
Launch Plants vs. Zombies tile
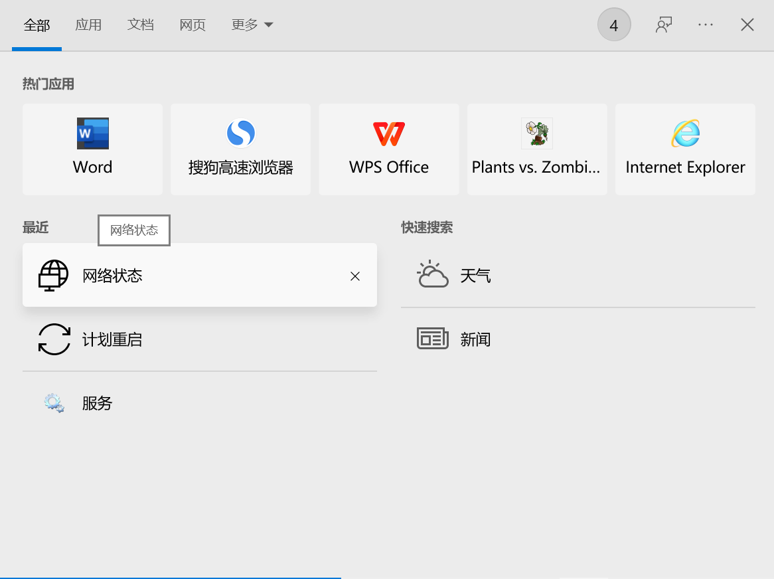click(x=537, y=149)
